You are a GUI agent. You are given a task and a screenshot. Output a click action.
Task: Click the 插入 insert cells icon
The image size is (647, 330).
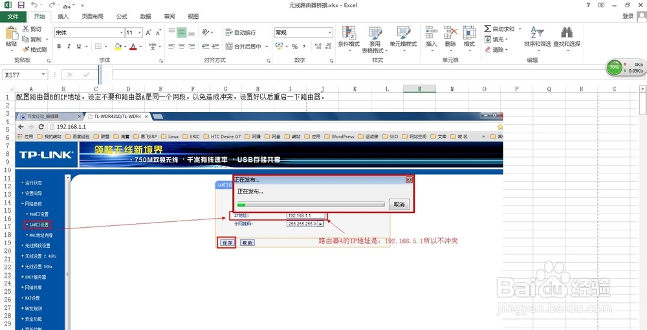pos(431,32)
